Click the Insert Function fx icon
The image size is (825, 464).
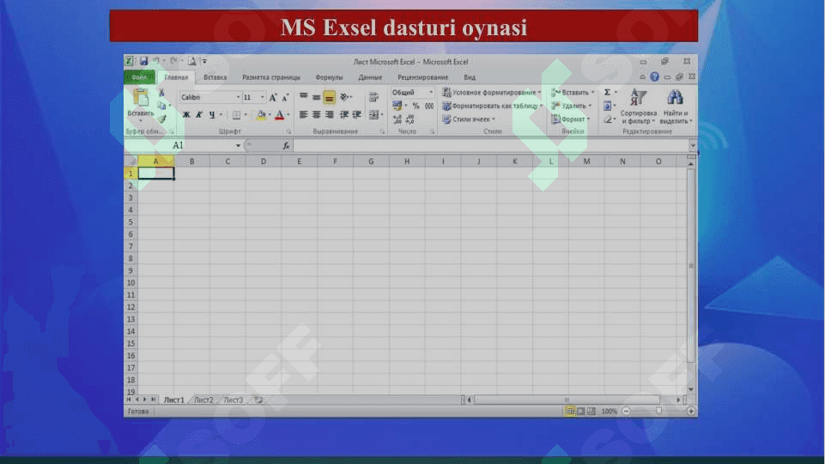pyautogui.click(x=286, y=146)
